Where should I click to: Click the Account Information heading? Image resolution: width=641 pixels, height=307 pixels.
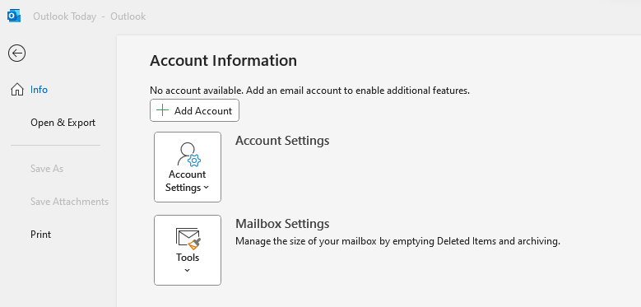point(223,61)
